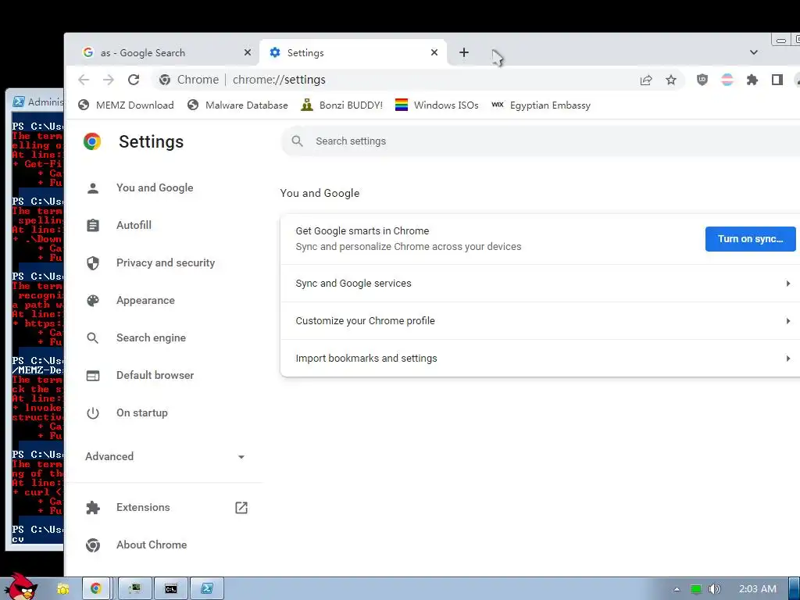The image size is (800, 600).
Task: Click the clipboard icon beside Autofill
Action: click(x=93, y=226)
